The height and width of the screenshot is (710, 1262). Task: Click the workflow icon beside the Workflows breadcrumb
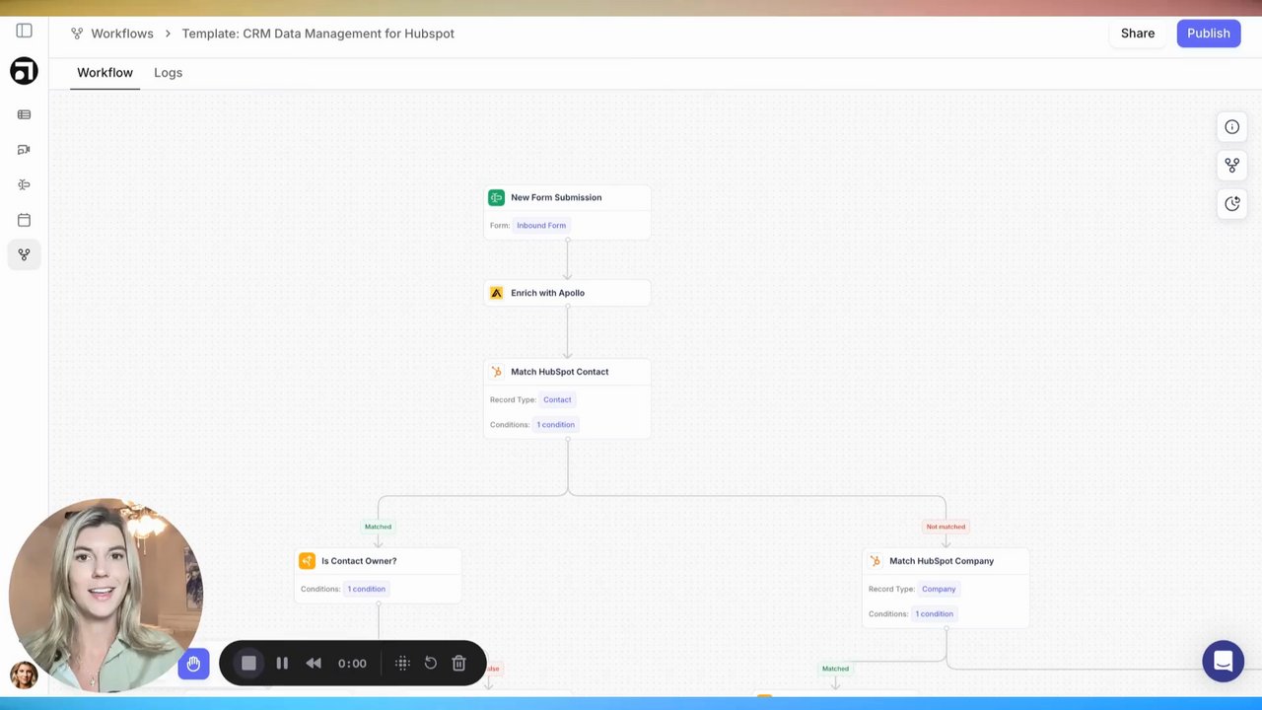(77, 34)
